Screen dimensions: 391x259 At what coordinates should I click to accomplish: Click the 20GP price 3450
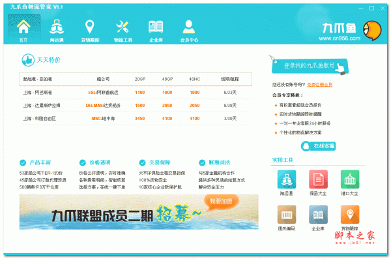(x=140, y=119)
